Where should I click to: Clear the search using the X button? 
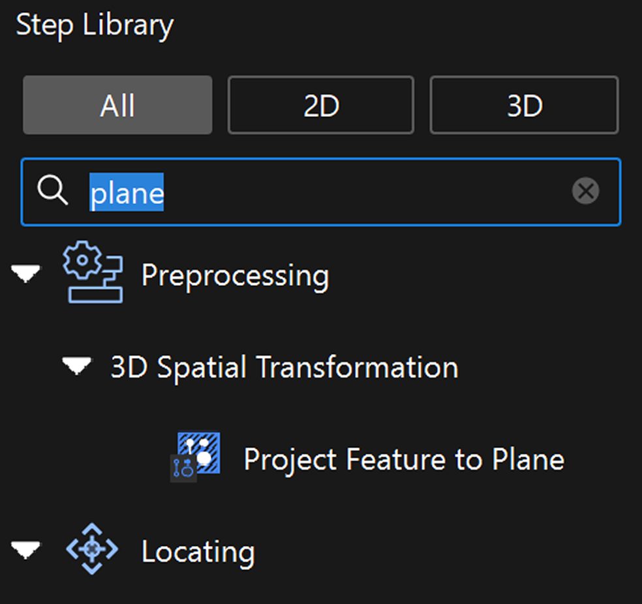pyautogui.click(x=585, y=191)
